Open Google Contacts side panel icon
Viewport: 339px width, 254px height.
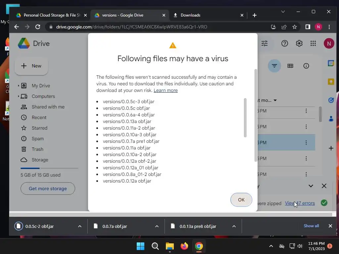331,119
